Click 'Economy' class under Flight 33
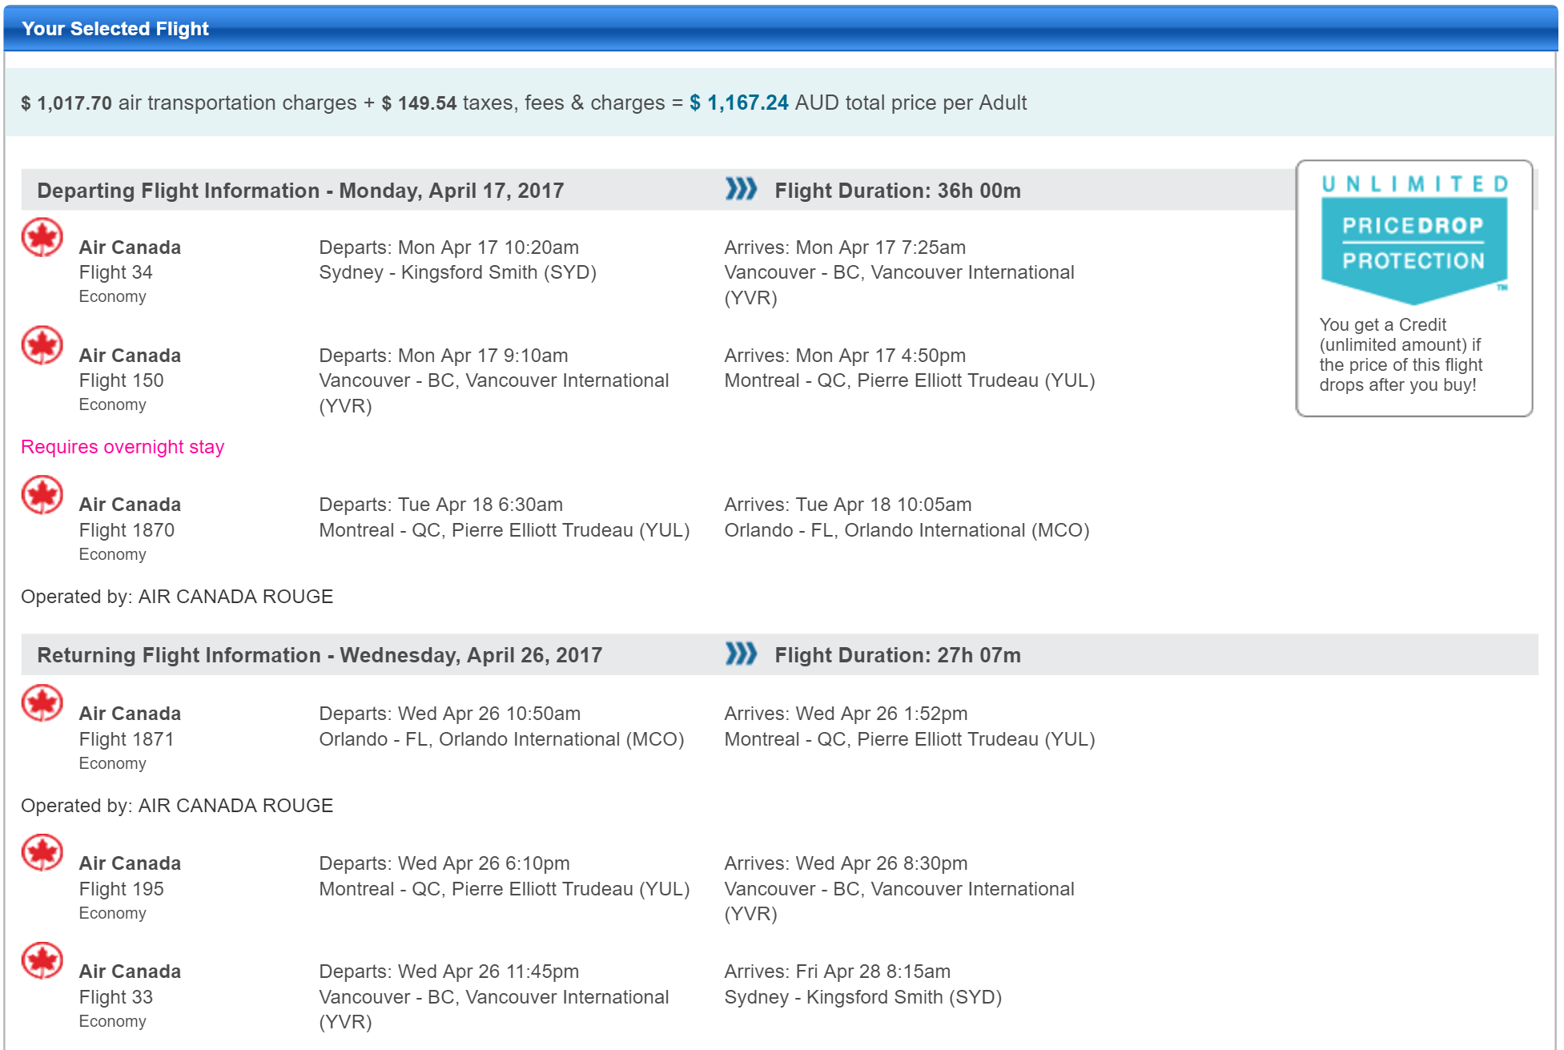 click(113, 1022)
